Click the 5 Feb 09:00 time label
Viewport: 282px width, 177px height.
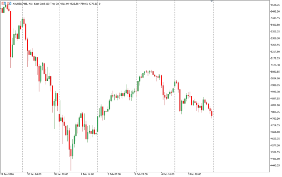click(195, 174)
